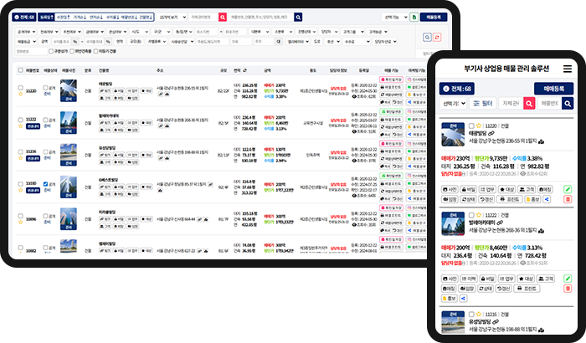Open the 15개씩보기 page-size dropdown
The image size is (586, 343).
(171, 16)
